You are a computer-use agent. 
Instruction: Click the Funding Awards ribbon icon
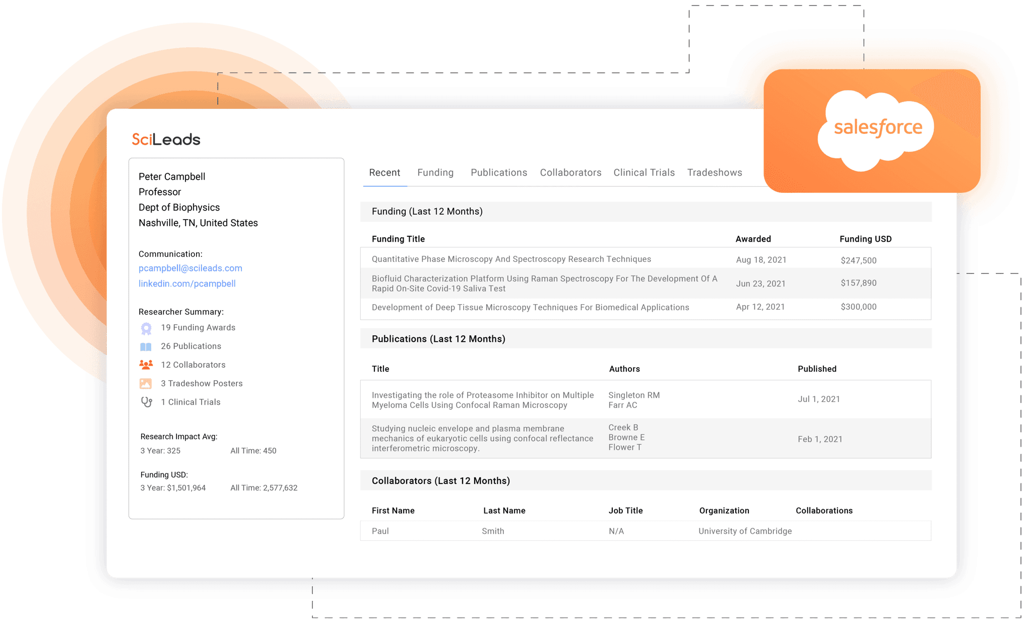(146, 328)
